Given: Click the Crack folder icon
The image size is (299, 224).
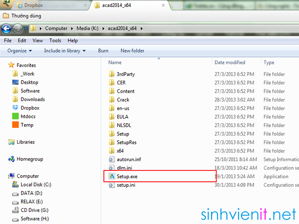Looking at the screenshot, I should (112, 100).
